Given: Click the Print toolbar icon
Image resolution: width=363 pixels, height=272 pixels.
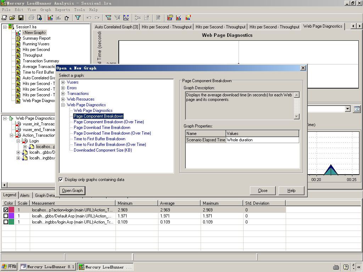Looking at the screenshot, I should [32, 18].
